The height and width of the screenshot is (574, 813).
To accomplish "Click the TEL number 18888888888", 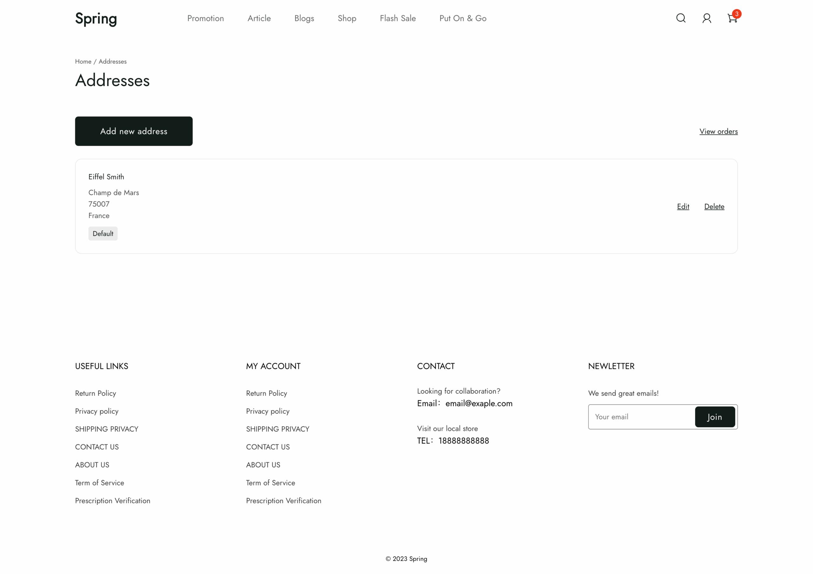I will point(464,441).
